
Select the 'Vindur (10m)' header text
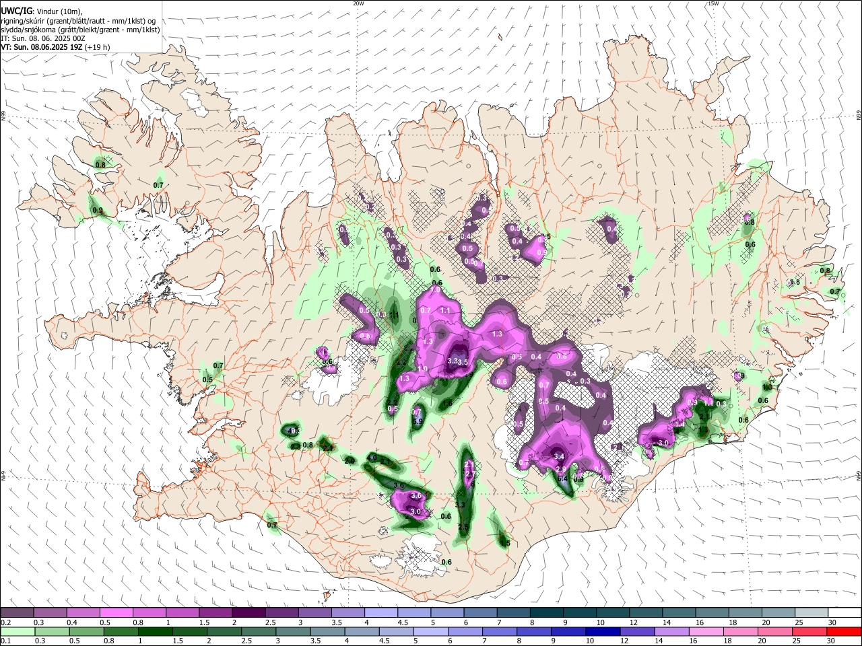coord(59,11)
